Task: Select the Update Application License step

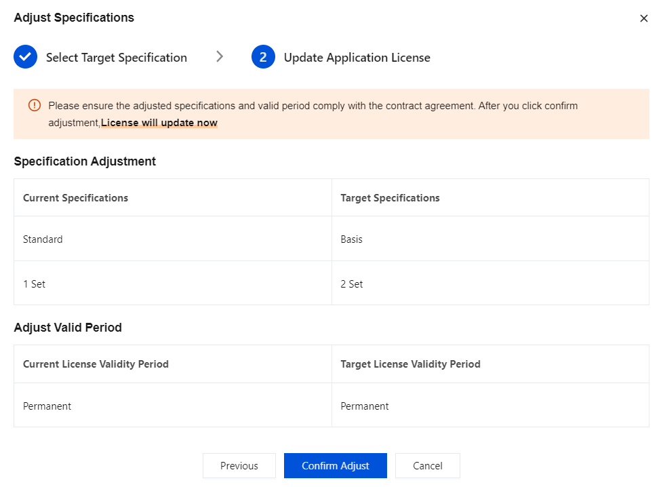Action: (x=357, y=58)
